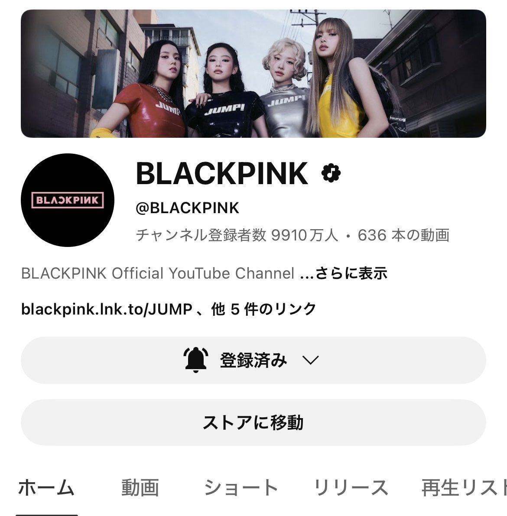
Task: Open the BLACKPINK channel avatar logo
Action: 68,200
